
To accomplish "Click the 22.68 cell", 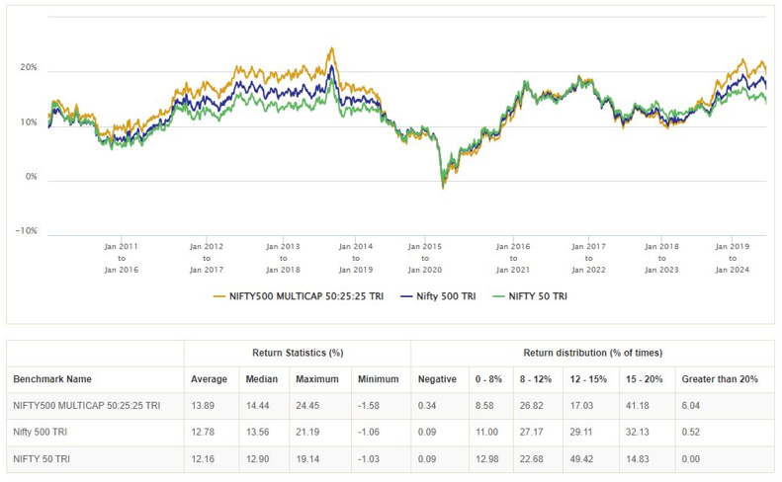I will click(x=531, y=459).
